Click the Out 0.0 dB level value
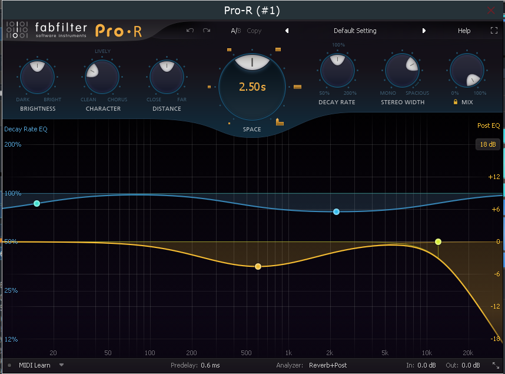This screenshot has width=505, height=374. pyautogui.click(x=470, y=365)
